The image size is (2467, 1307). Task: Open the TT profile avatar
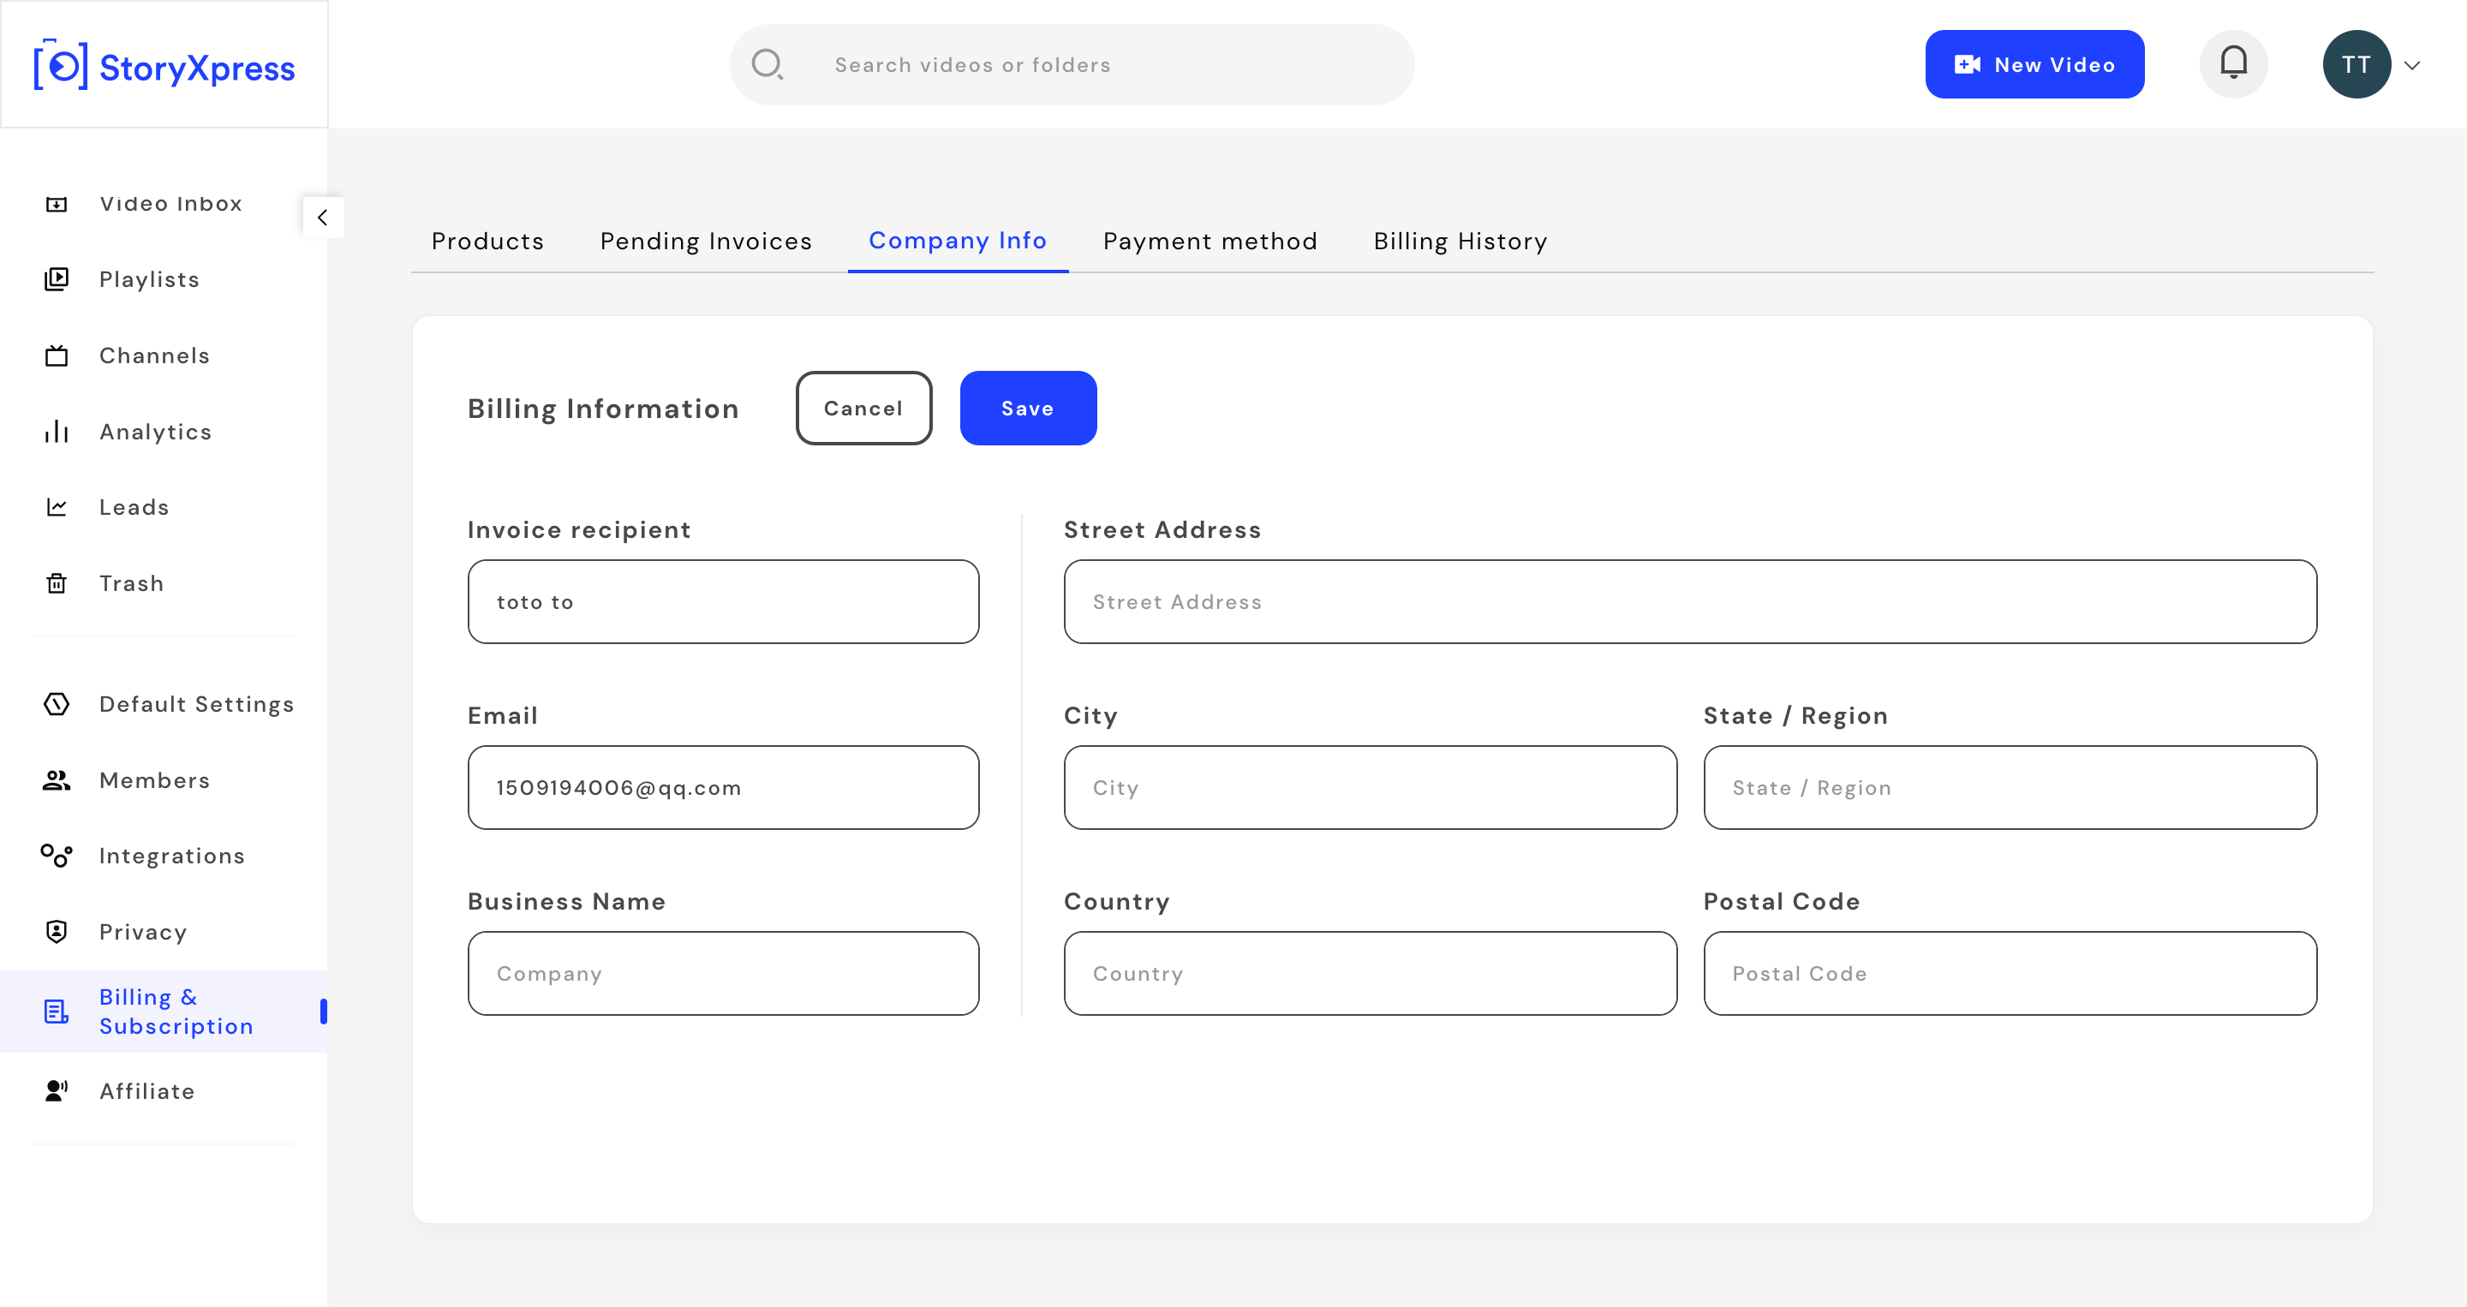2356,64
